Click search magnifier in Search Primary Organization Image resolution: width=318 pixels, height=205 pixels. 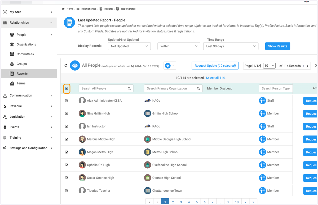click(198, 88)
